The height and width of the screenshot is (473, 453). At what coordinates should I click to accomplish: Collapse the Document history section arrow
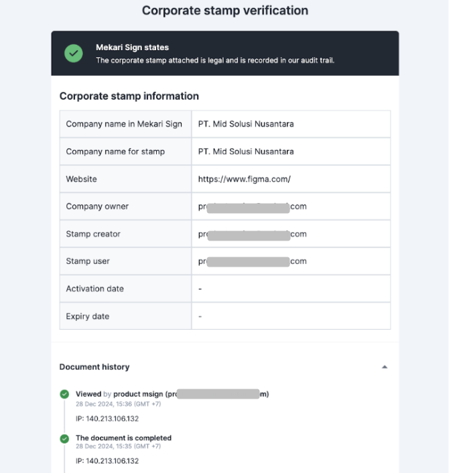coord(385,367)
